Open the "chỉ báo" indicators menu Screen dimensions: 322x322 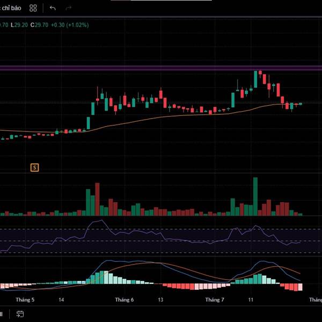(x=10, y=8)
